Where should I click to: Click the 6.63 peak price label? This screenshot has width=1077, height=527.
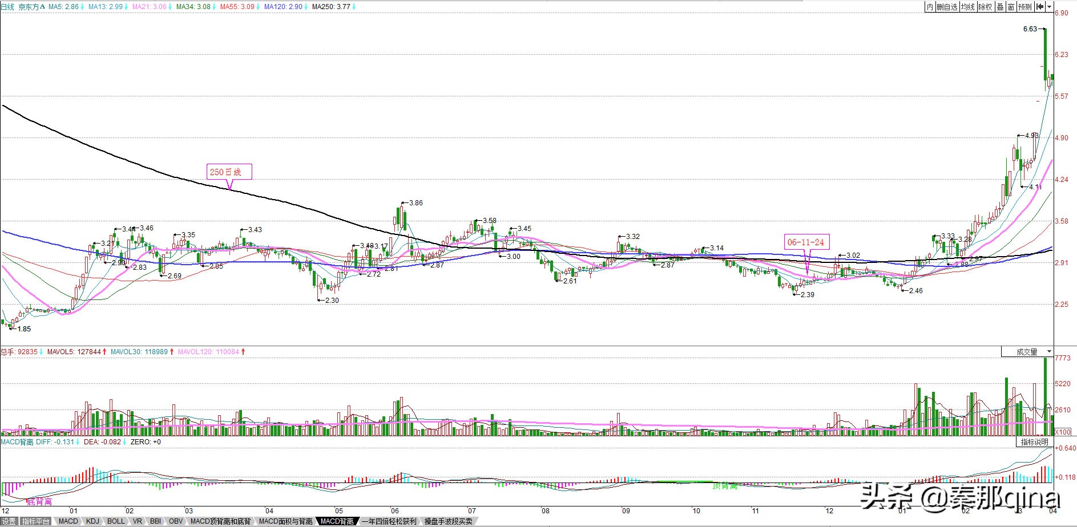coord(1030,29)
